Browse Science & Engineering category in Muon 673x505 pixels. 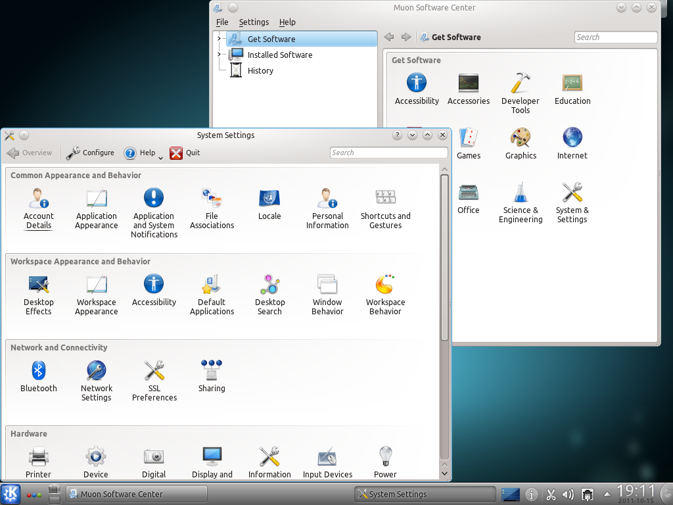[x=521, y=203]
